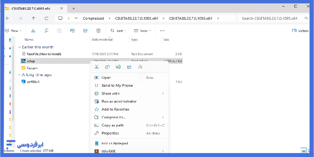
Task: Click the Rename icon in the context menu
Action: (x=118, y=67)
